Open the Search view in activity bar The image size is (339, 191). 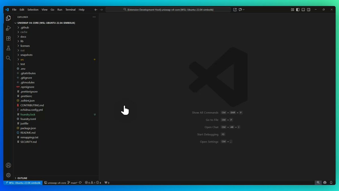point(8,58)
